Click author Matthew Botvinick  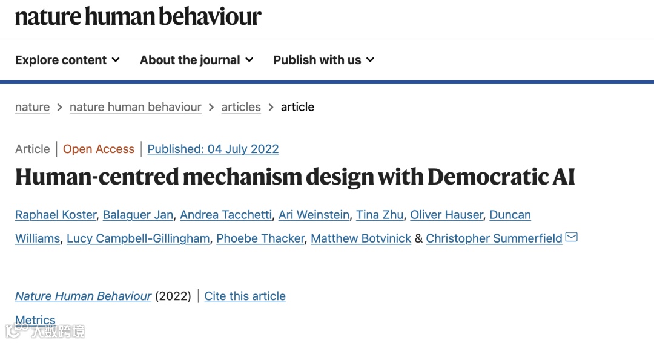pyautogui.click(x=361, y=238)
